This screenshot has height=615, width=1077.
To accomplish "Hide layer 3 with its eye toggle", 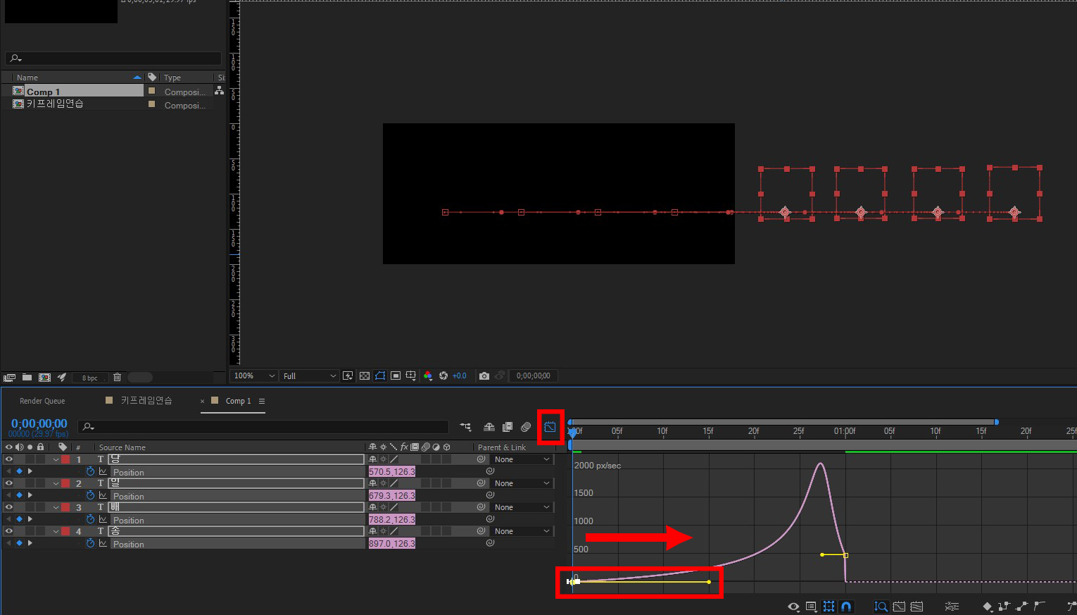I will (x=8, y=507).
